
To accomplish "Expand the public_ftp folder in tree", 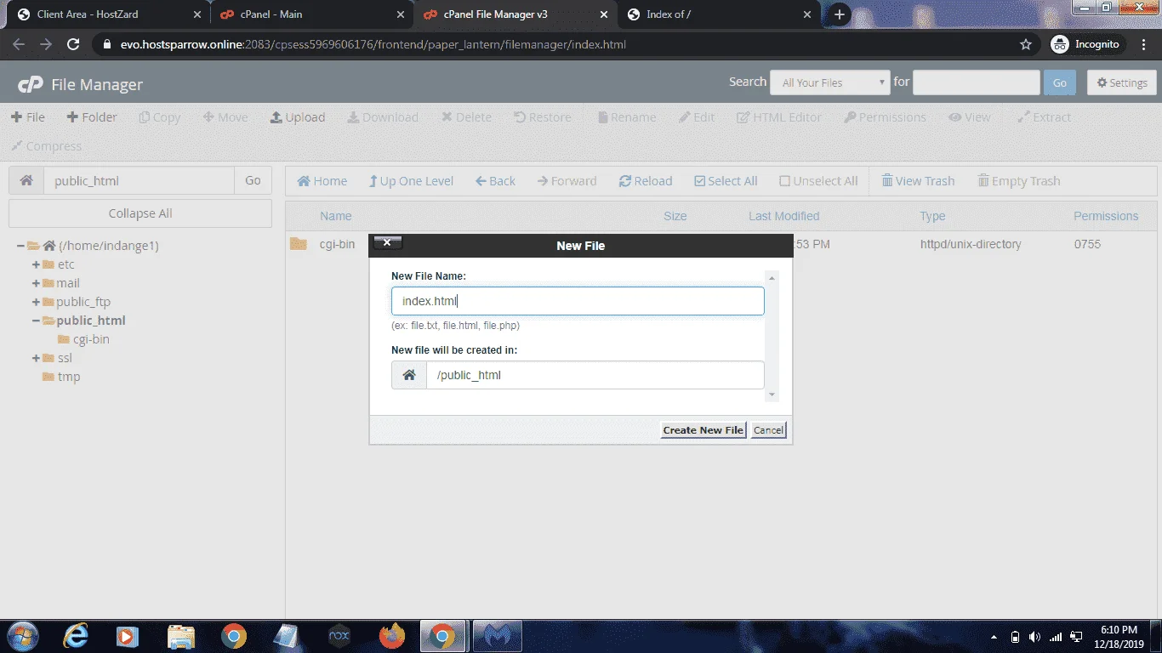I will point(37,302).
